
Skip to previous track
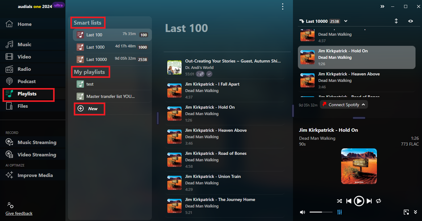point(349,201)
